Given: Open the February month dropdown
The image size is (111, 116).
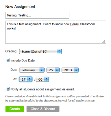Looking at the screenshot, I should click(32, 70).
